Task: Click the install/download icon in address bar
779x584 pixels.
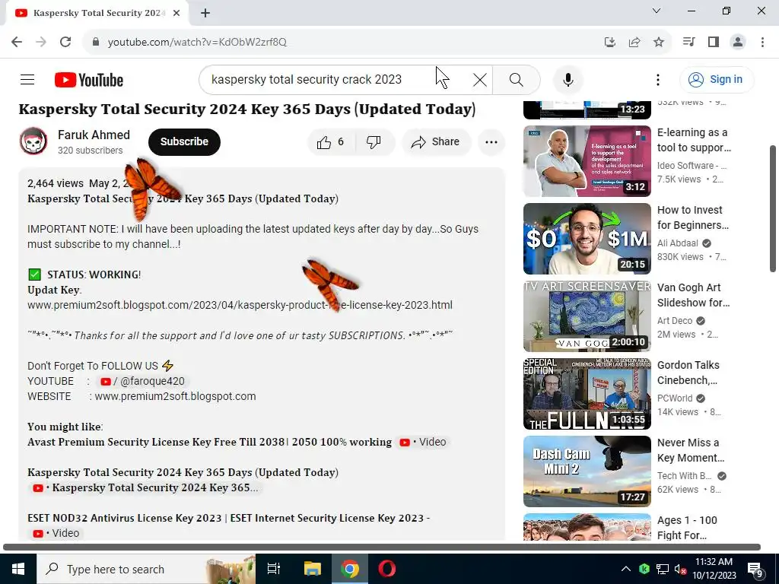Action: (610, 42)
